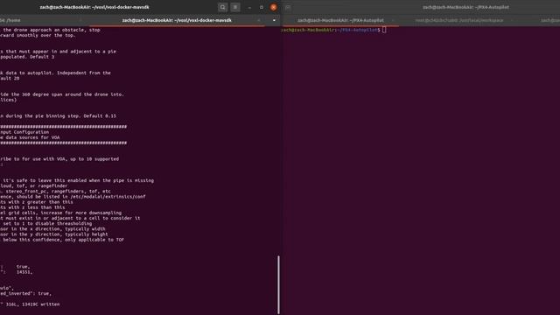Click the PX4-Autopilot window title text
This screenshot has height=315, width=560.
tap(465, 7)
